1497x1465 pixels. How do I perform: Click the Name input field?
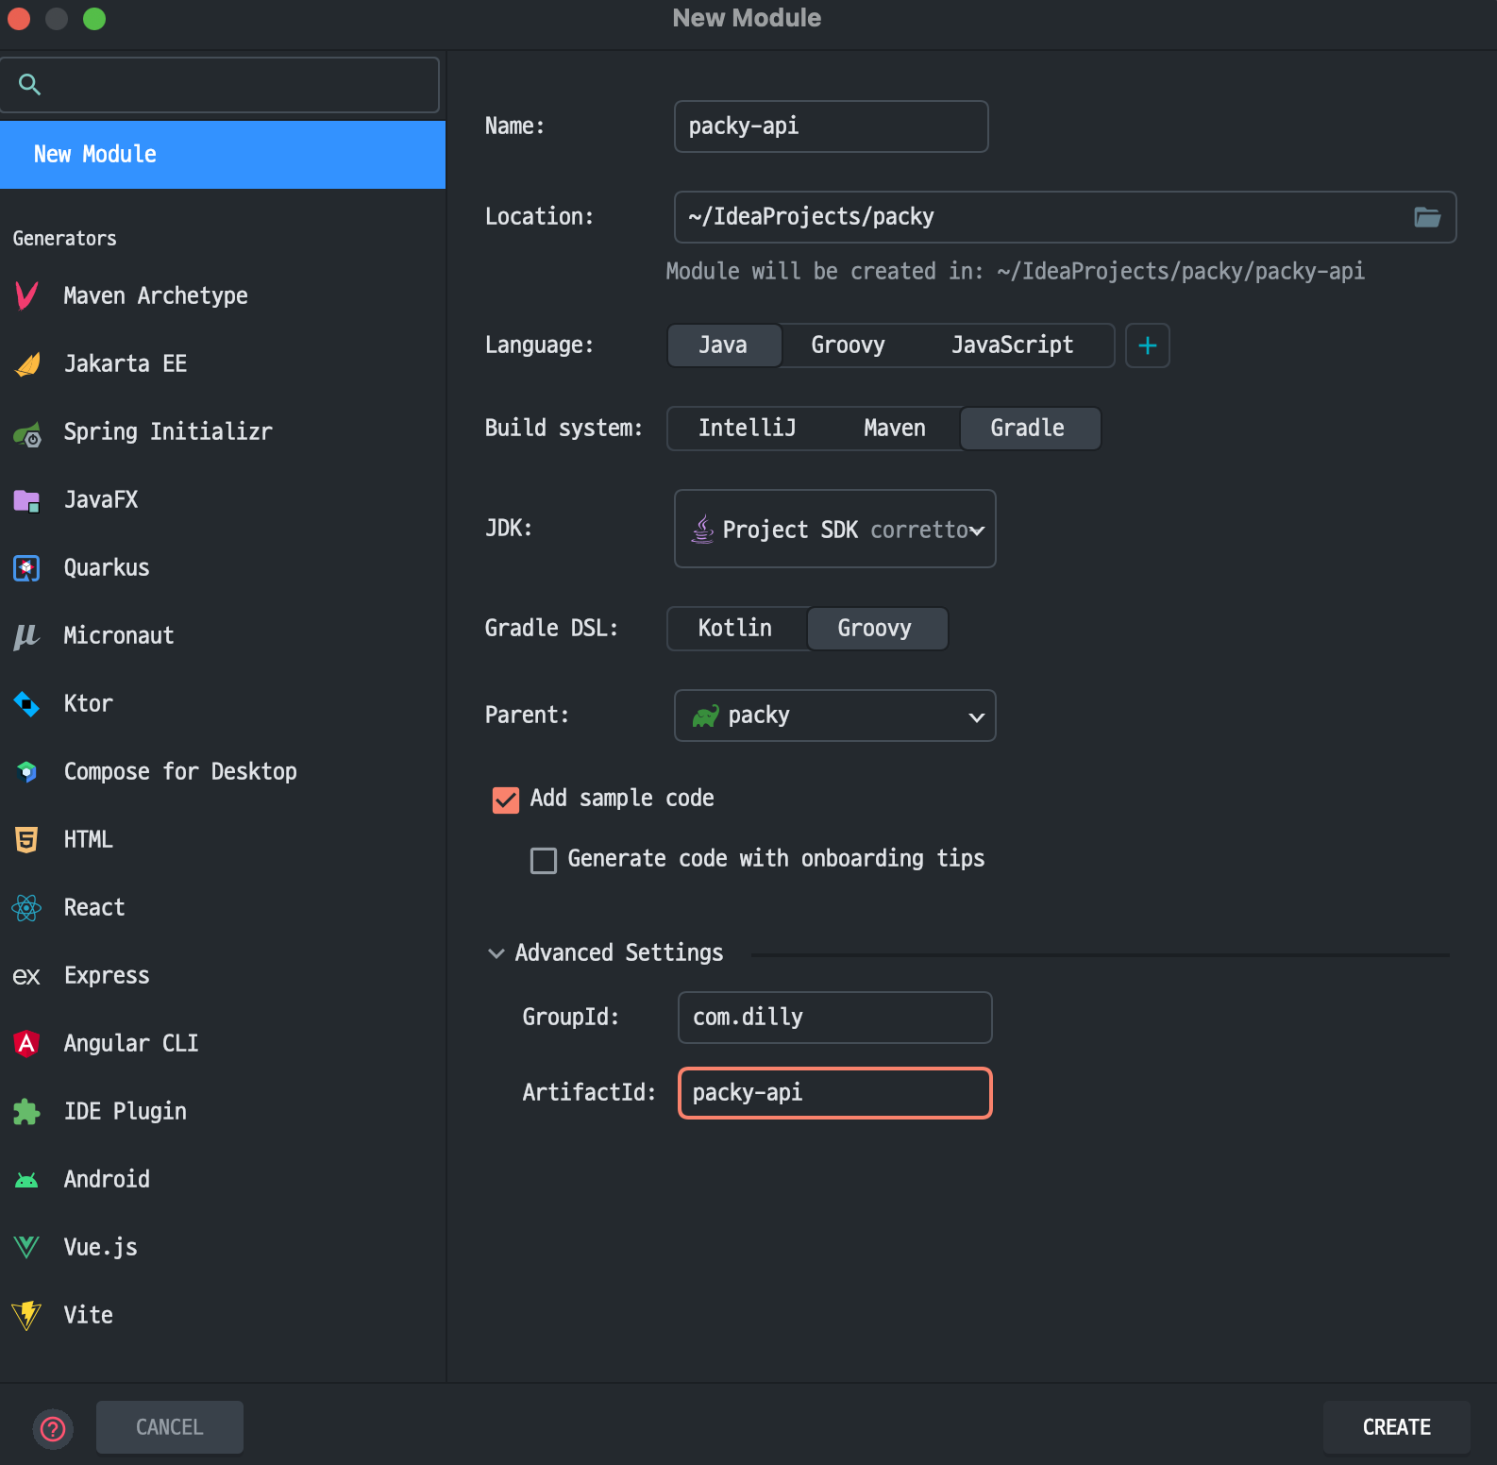click(832, 126)
